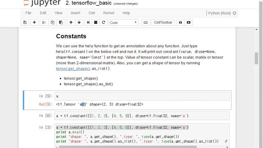This screenshot has height=148, width=263.
Task: Click the horizontal scrollbar of cell In [3]
Action: pos(127,147)
